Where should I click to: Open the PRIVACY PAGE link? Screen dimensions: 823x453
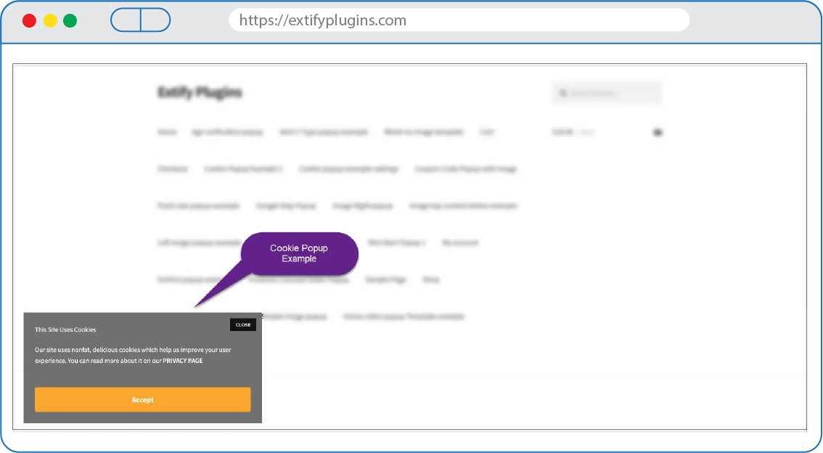click(x=183, y=361)
